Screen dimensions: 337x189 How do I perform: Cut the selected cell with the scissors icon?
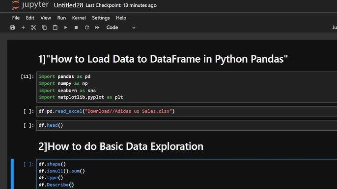33,27
